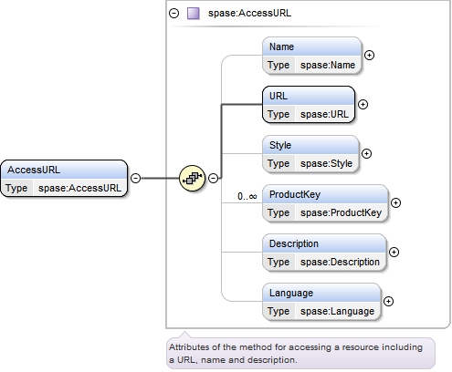Click the annotation note about accessing resource
Image resolution: width=452 pixels, height=372 pixels.
coord(300,354)
